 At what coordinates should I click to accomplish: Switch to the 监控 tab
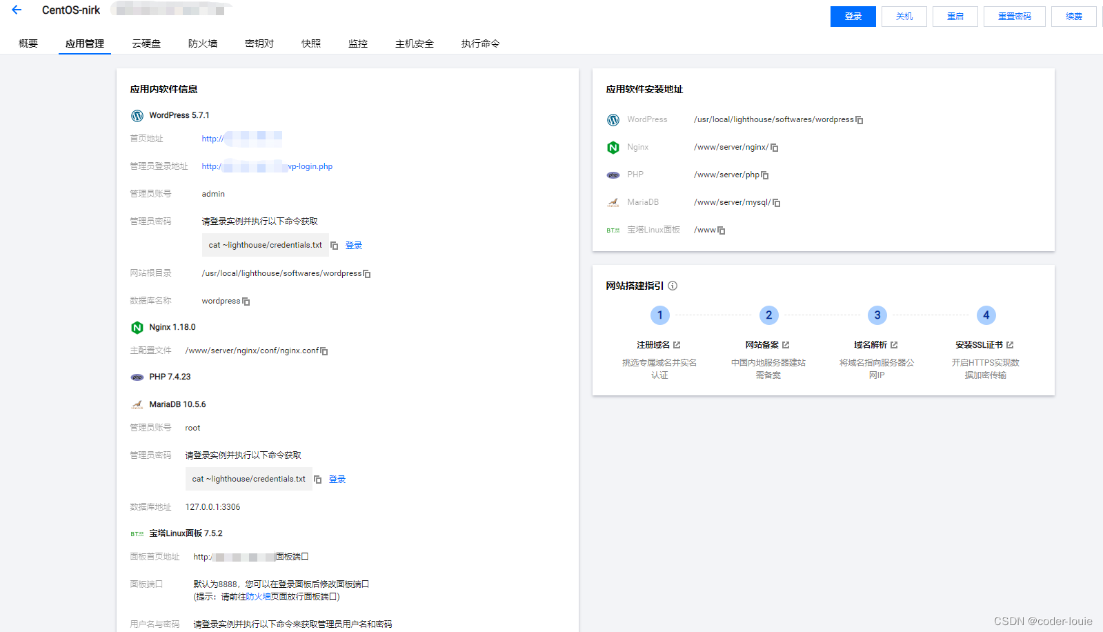point(358,43)
